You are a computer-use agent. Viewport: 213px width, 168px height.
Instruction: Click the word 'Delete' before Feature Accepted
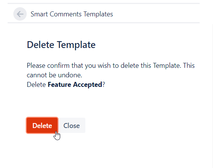36,85
